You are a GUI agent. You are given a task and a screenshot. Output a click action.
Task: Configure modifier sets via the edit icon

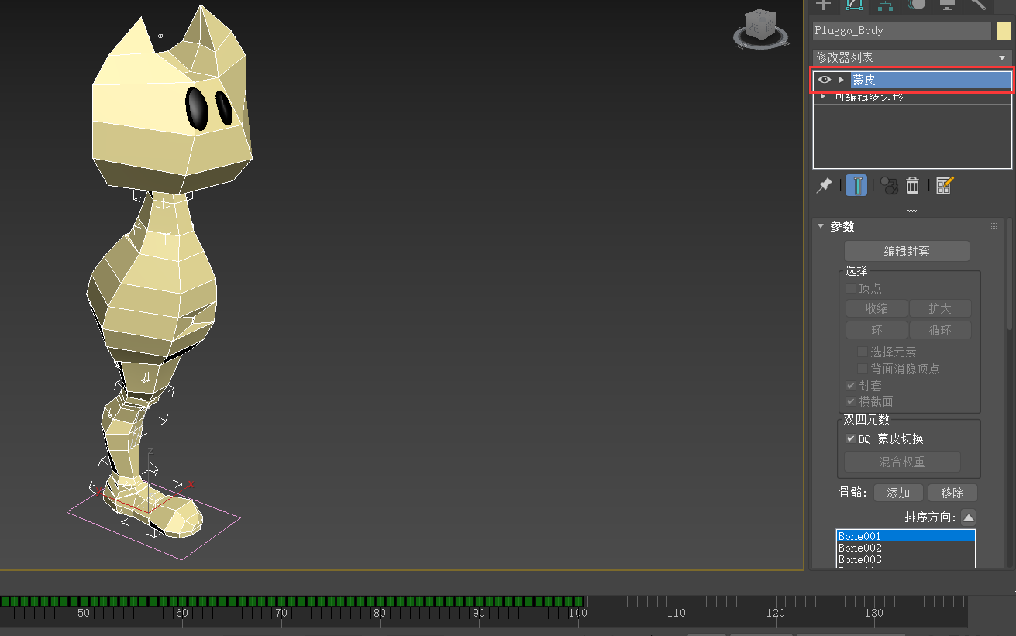click(944, 185)
